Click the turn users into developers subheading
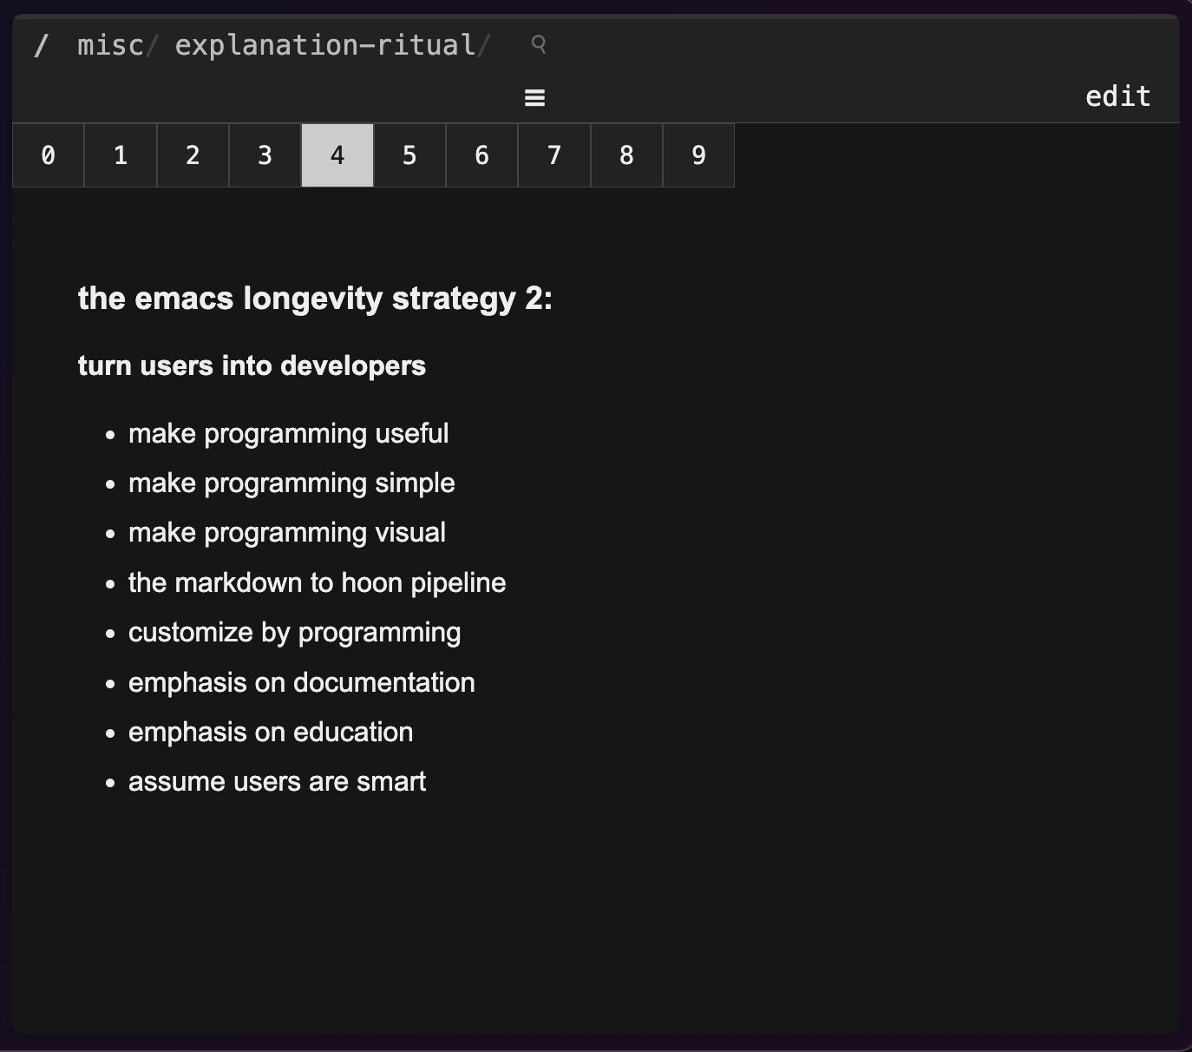The width and height of the screenshot is (1192, 1052). click(252, 365)
